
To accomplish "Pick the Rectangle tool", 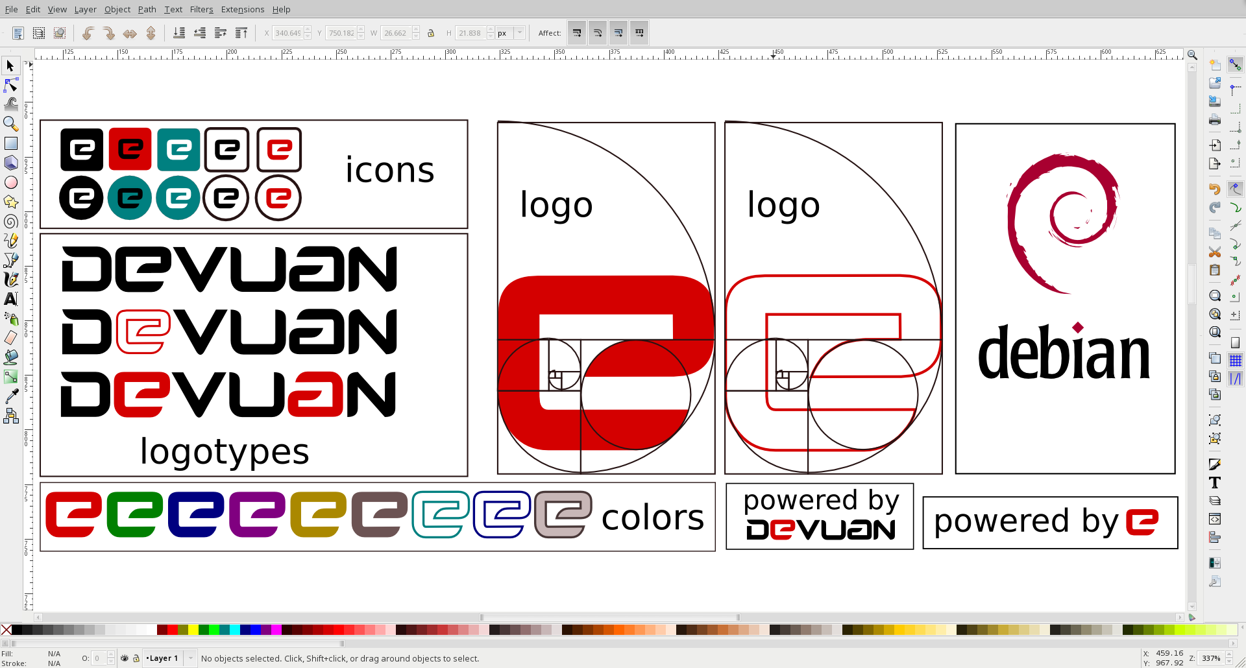I will coord(10,143).
